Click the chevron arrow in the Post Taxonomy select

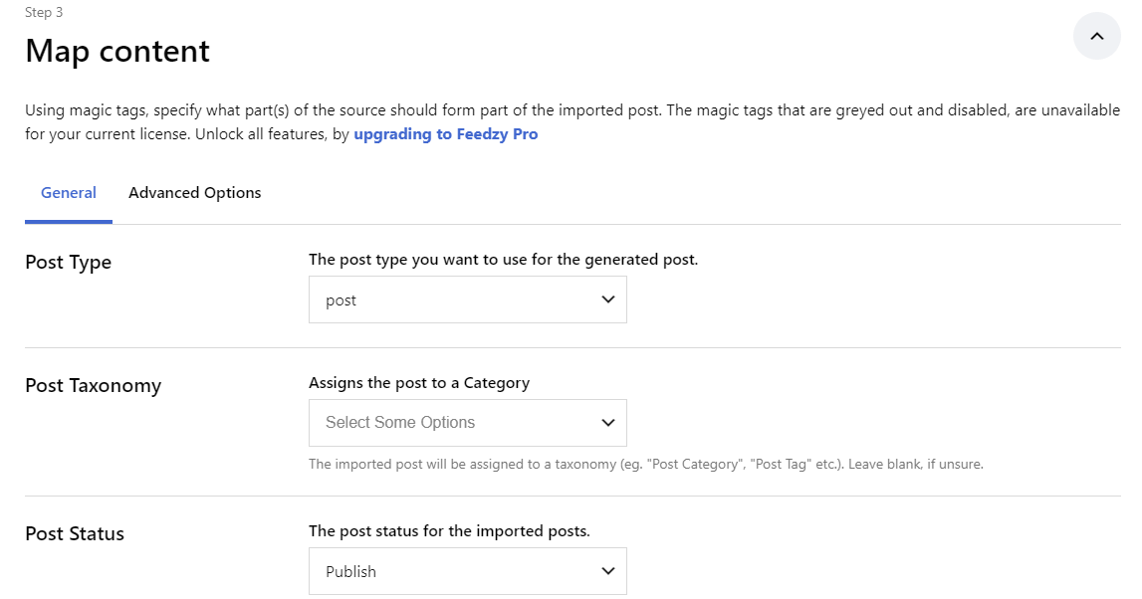[x=608, y=423]
